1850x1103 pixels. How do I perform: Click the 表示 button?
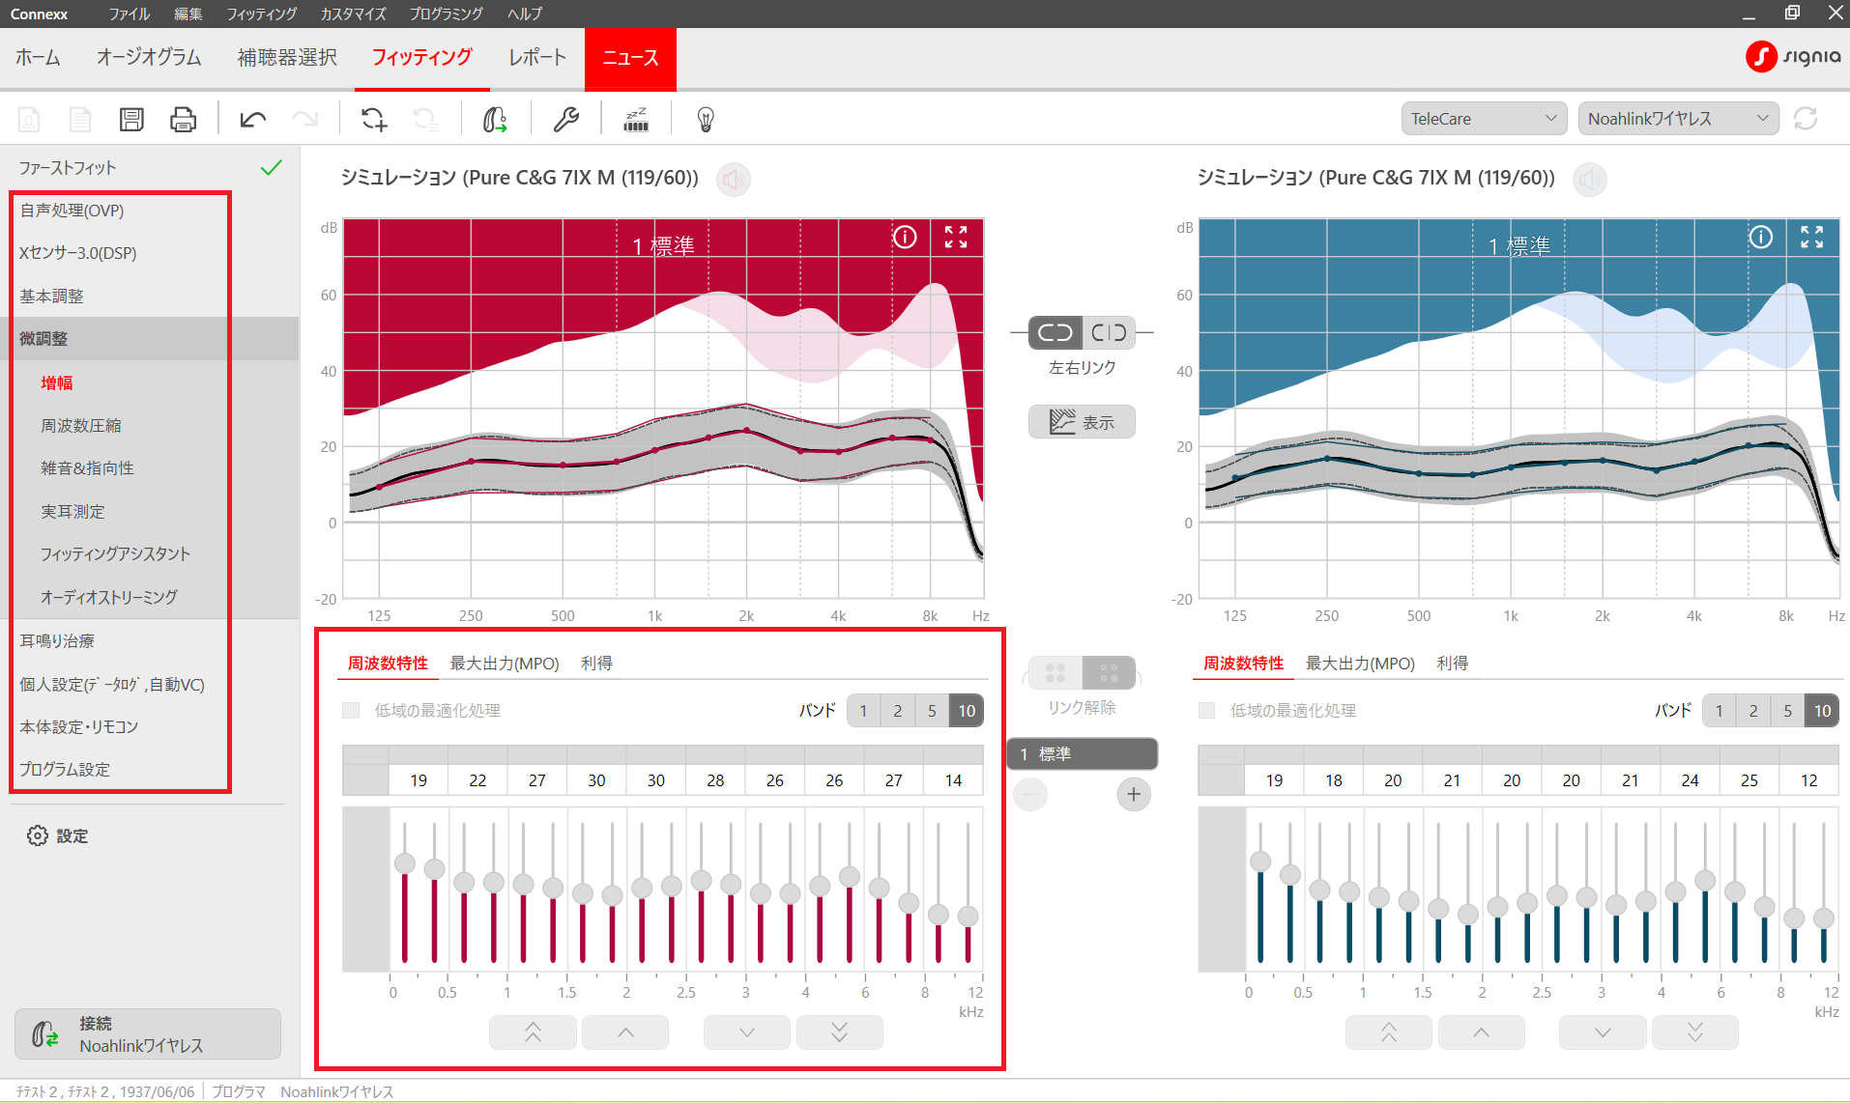(1082, 422)
